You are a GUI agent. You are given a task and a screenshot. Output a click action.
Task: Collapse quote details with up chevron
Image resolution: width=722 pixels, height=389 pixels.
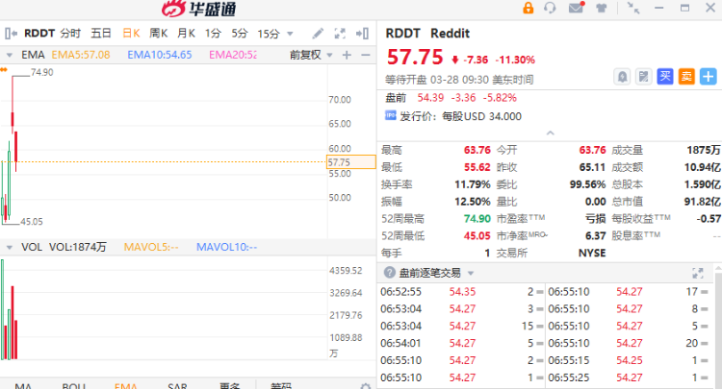(x=550, y=134)
